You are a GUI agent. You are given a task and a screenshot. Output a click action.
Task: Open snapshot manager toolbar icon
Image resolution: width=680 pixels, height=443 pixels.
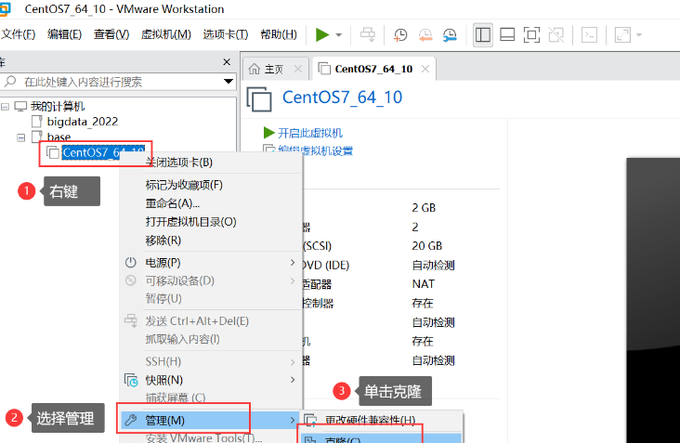pyautogui.click(x=450, y=35)
